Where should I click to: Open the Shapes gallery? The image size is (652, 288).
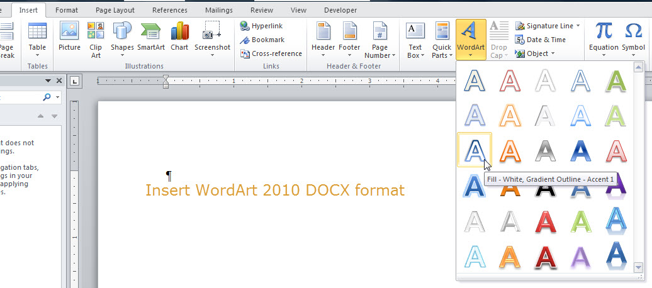coord(122,40)
